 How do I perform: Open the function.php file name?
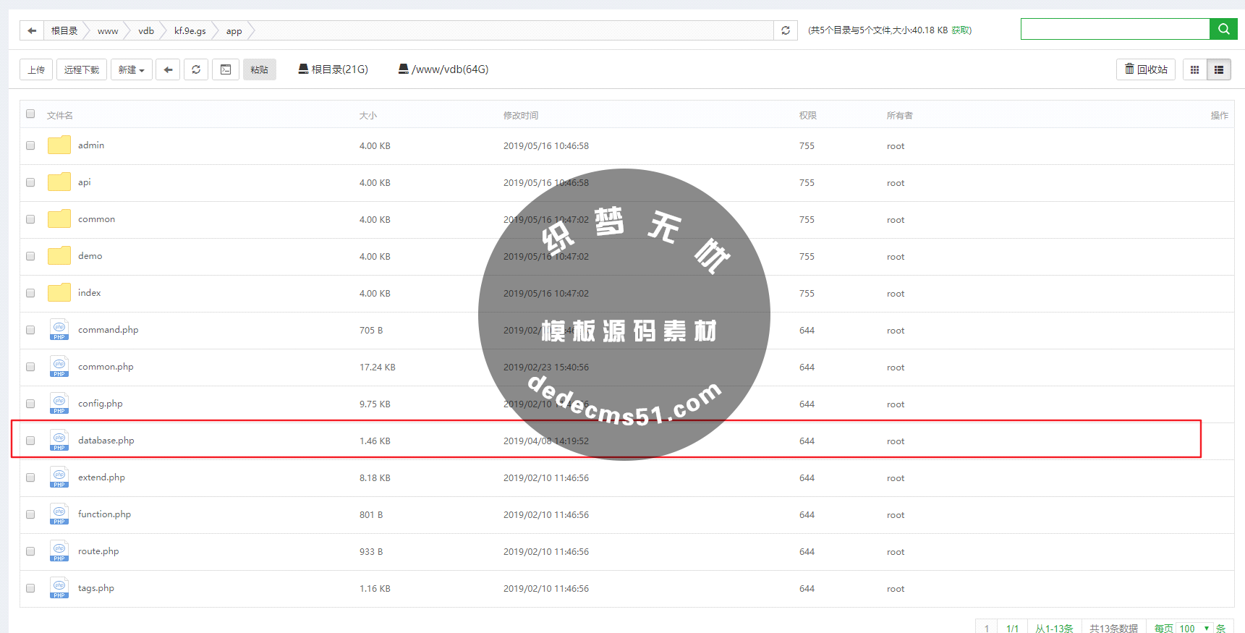click(x=105, y=514)
